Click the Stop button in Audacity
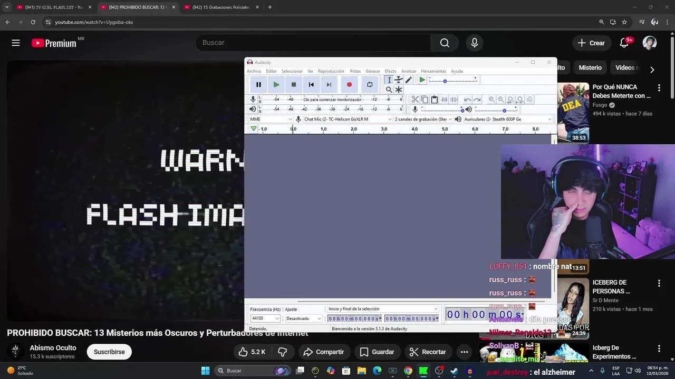 294,84
